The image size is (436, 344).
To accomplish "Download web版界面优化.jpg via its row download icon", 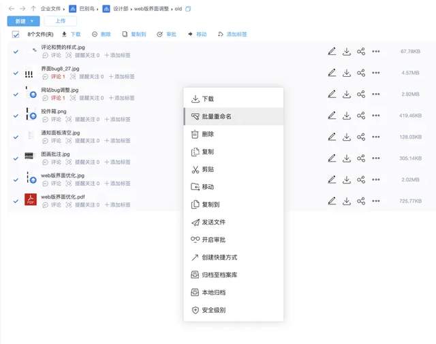I will (x=347, y=179).
